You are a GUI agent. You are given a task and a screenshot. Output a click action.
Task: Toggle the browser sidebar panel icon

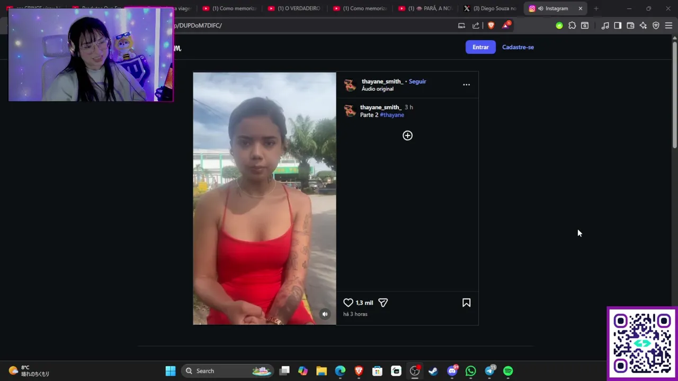tap(618, 25)
